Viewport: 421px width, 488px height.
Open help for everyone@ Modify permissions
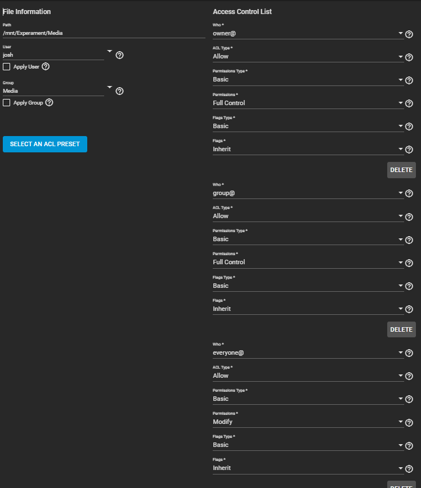pos(409,422)
